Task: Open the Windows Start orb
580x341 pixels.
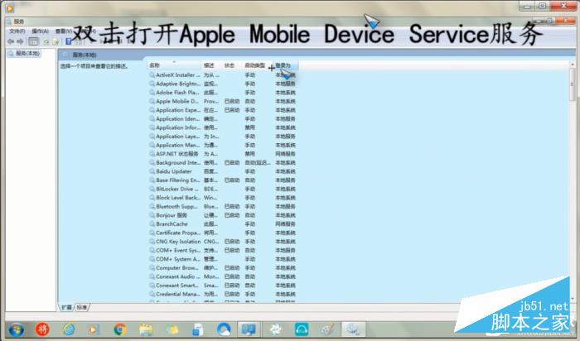Action: coord(16,329)
